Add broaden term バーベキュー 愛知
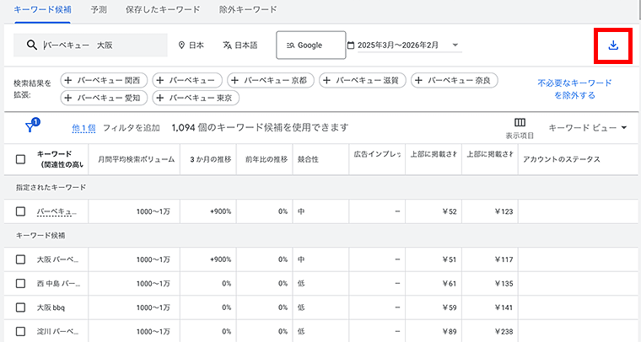Screen dimensions: 641x342 click(104, 98)
